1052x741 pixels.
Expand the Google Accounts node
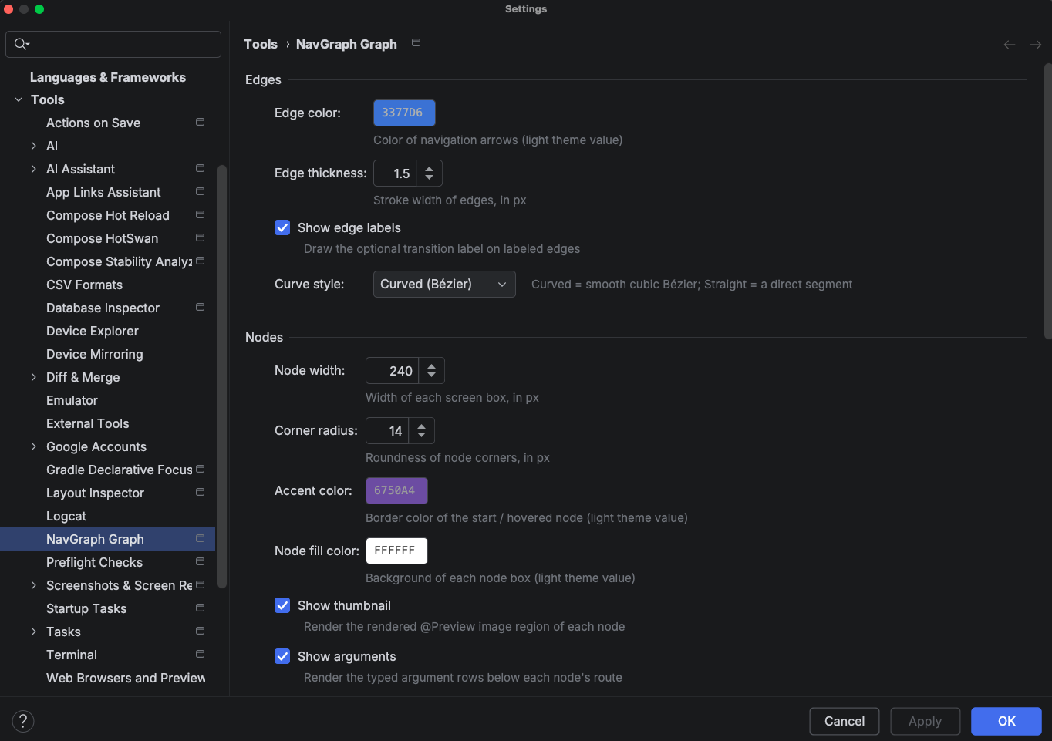pyautogui.click(x=33, y=446)
